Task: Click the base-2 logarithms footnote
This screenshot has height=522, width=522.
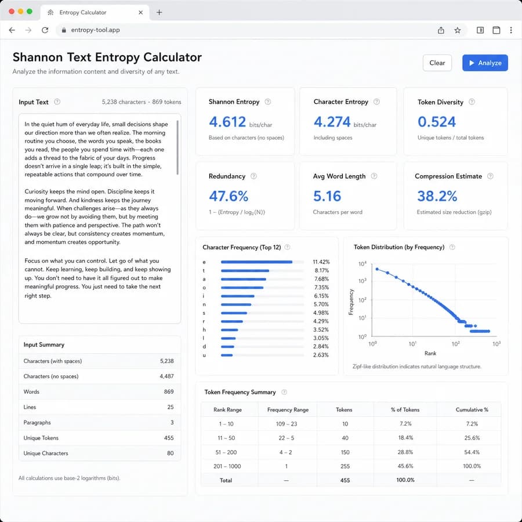Action: [69, 478]
